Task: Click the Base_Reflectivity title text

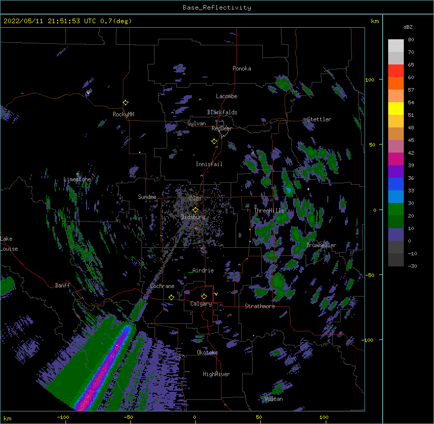Action: click(217, 8)
